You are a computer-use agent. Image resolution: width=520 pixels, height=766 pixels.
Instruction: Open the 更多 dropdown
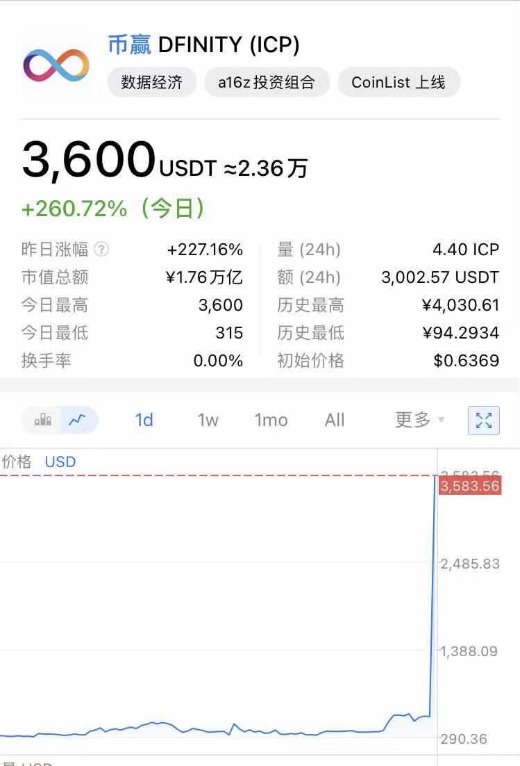click(419, 420)
